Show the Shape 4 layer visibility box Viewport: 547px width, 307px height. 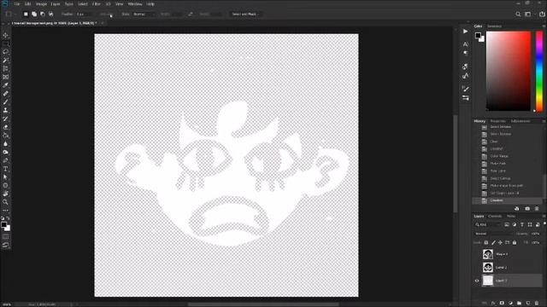[477, 254]
